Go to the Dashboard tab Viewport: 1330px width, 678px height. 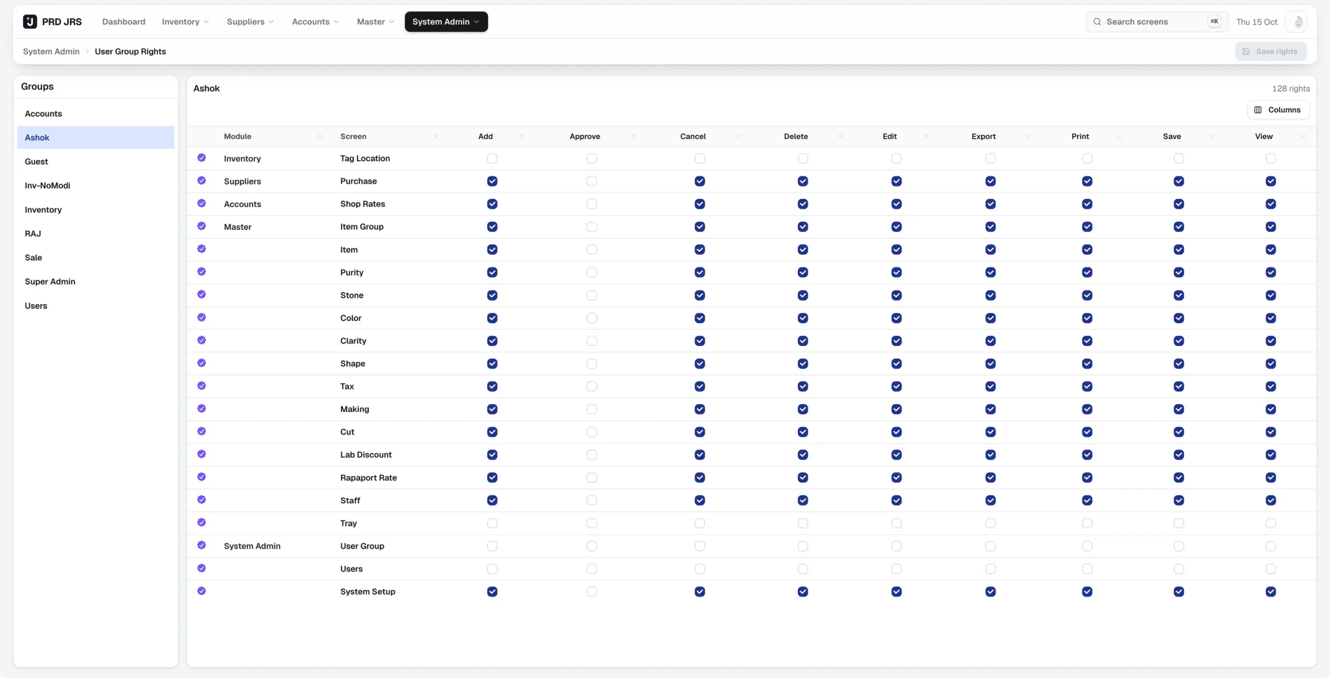point(124,22)
